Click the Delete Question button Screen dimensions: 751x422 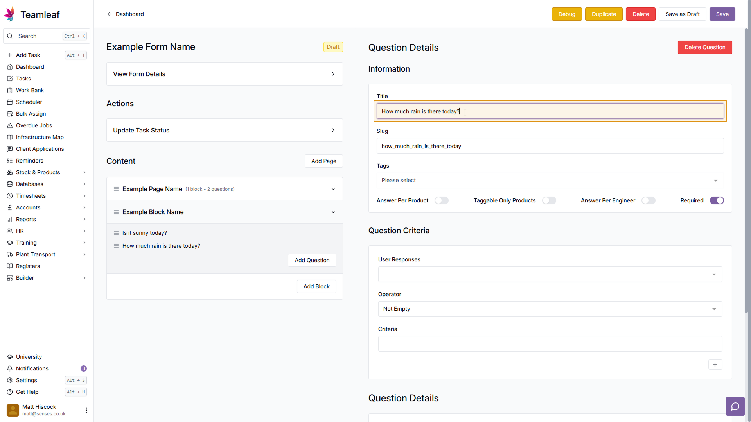click(x=704, y=47)
